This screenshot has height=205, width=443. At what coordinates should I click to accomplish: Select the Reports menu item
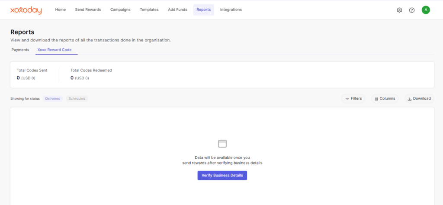[x=204, y=9]
